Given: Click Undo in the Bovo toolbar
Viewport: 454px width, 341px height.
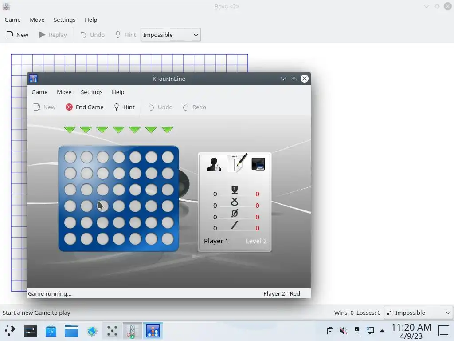Looking at the screenshot, I should [x=92, y=35].
